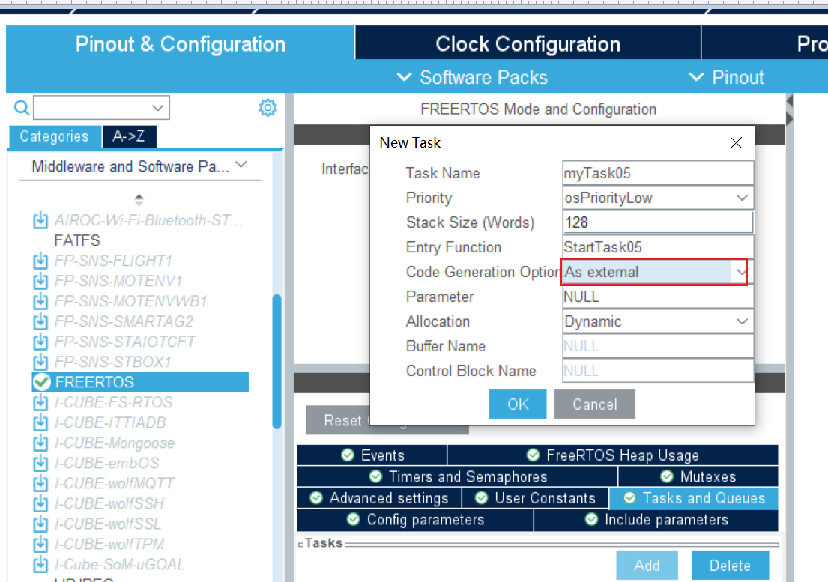Click the Add task button
This screenshot has height=582, width=828.
(x=647, y=565)
